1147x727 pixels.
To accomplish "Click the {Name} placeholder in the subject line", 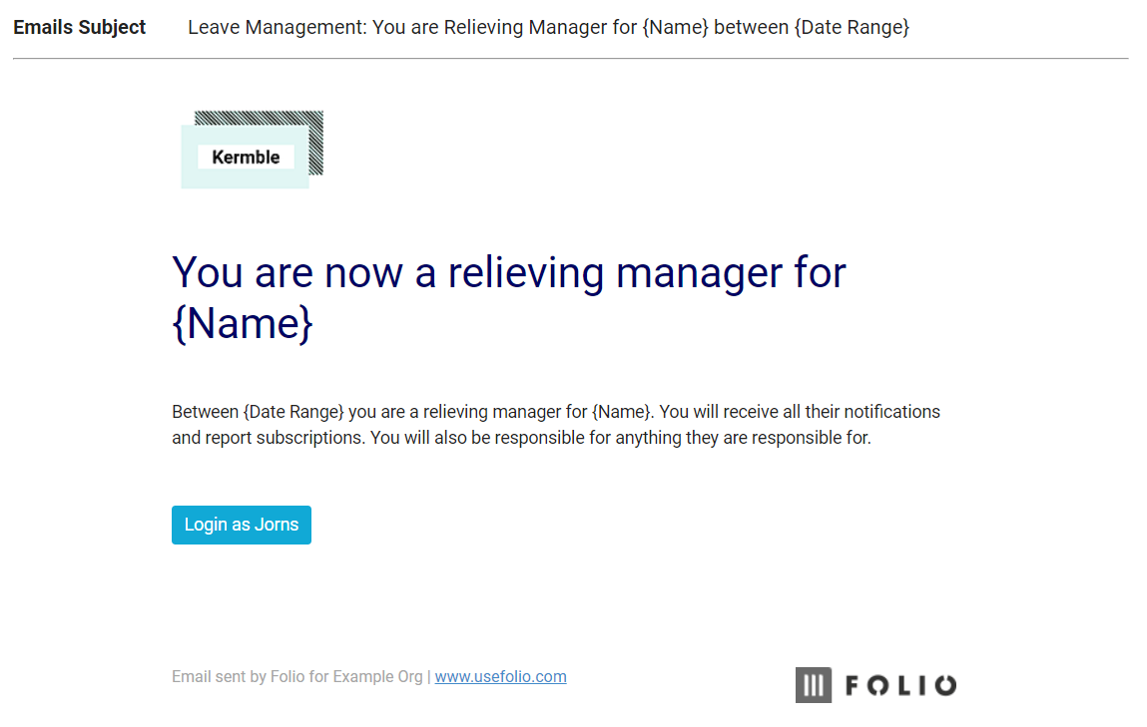I will pos(675,28).
